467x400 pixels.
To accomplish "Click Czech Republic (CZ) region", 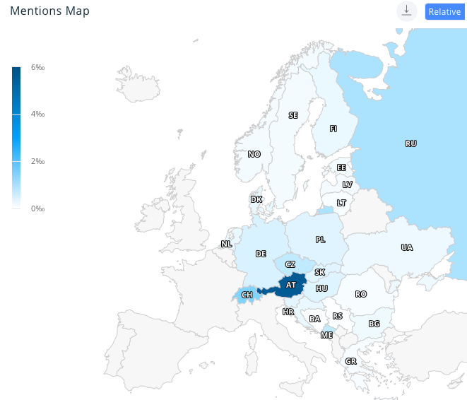I will [x=290, y=264].
